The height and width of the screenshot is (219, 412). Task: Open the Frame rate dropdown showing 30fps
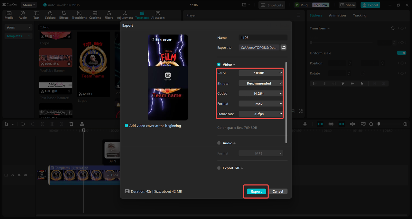pyautogui.click(x=261, y=114)
